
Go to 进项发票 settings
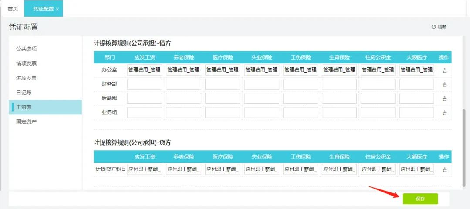(x=27, y=78)
